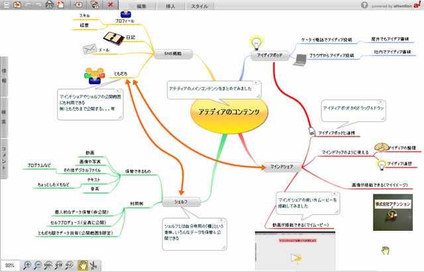424x272 pixels.
Task: Select the スキル leaf topic
Action: pyautogui.click(x=85, y=16)
